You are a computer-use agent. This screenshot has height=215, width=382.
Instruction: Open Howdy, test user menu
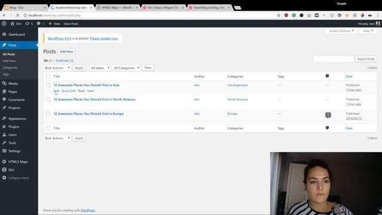coord(369,24)
